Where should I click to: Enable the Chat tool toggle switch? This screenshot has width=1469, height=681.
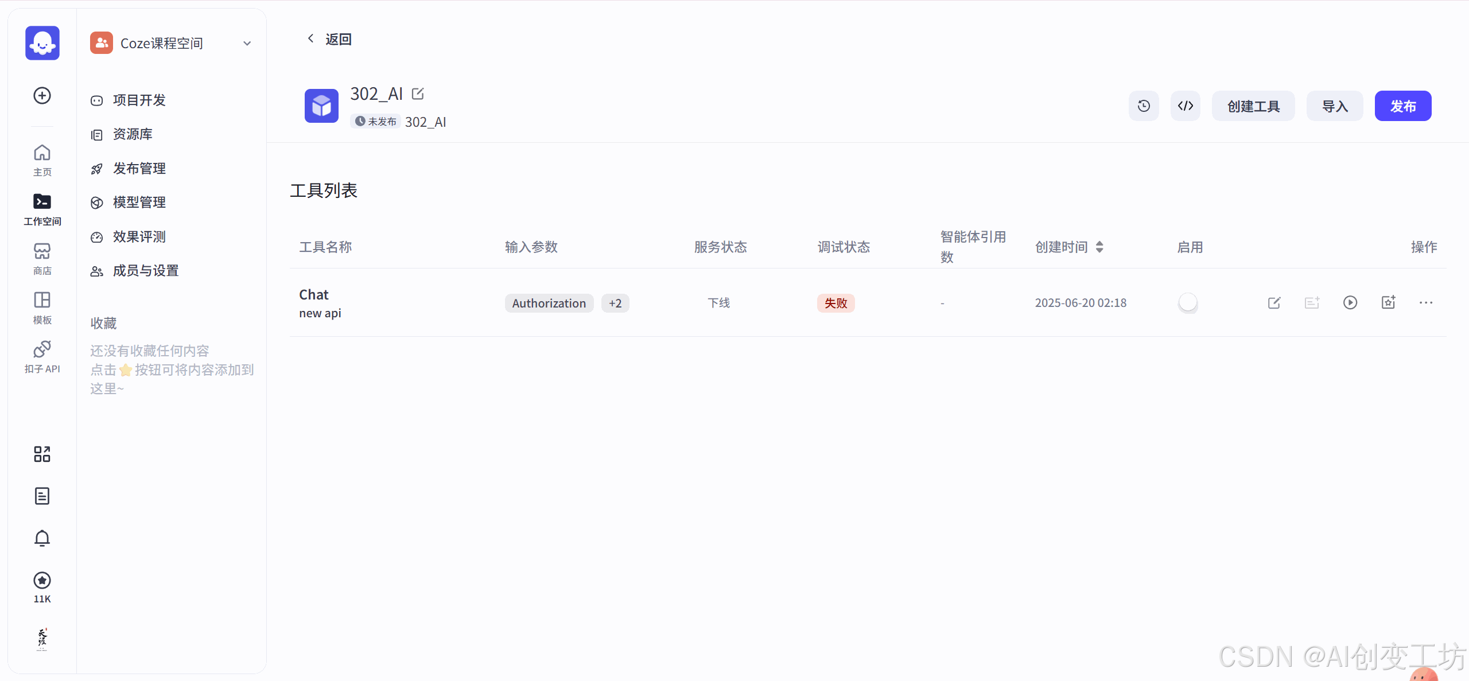click(1188, 302)
